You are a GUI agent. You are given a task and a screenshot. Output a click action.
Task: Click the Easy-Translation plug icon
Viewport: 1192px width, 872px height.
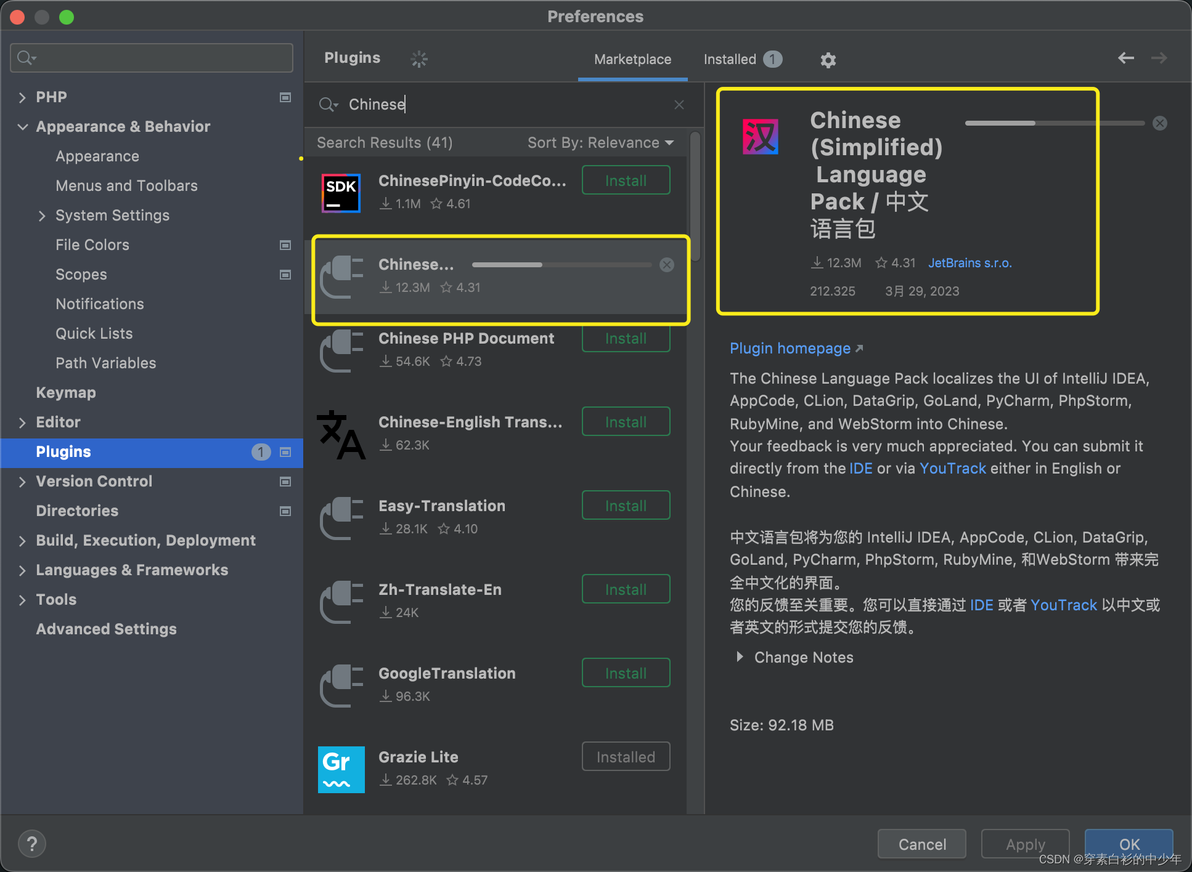click(x=341, y=519)
